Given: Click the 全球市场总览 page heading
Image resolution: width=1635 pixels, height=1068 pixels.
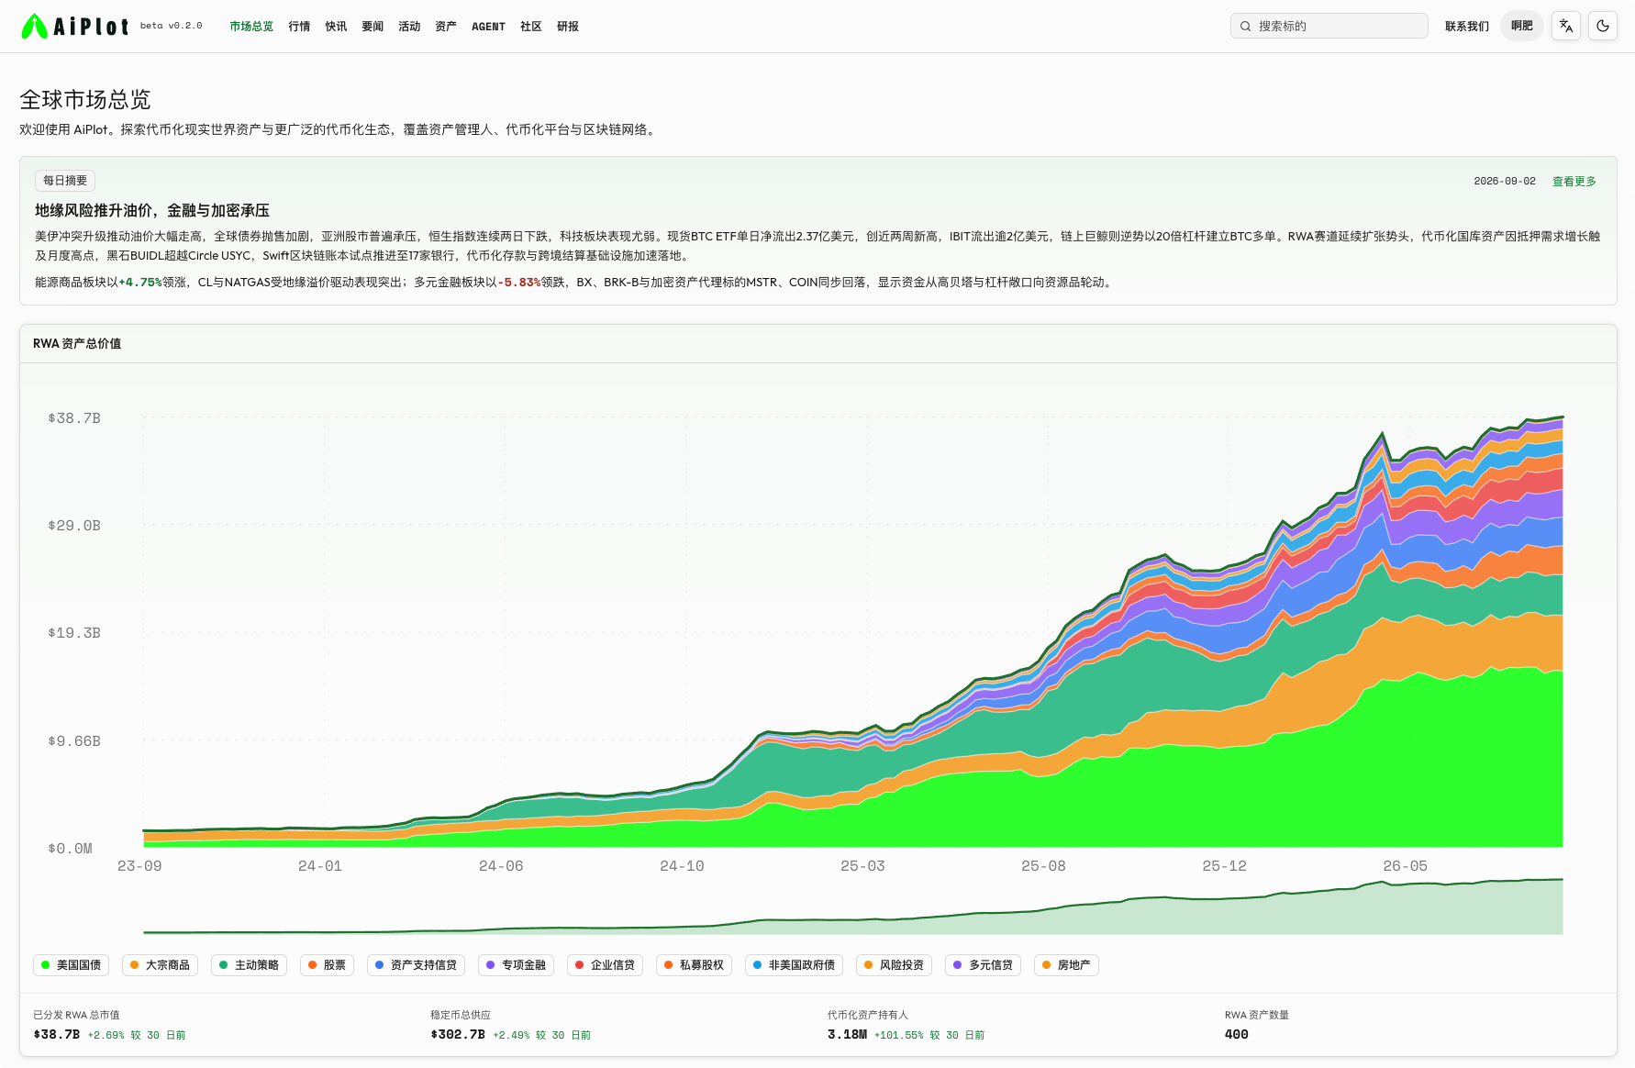Looking at the screenshot, I should 85,99.
